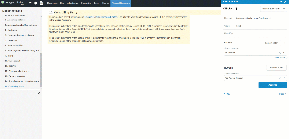Viewport: 289px width, 139px height.
Task: Open the Context three-dot options menu
Action: (284, 43)
